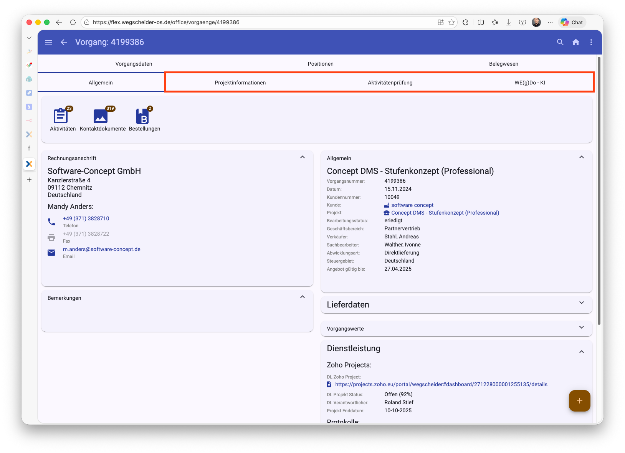
Task: Open Bestellungen book icon
Action: coord(142,116)
